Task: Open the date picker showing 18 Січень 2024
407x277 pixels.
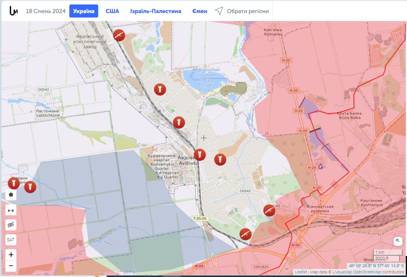Action: coord(46,11)
